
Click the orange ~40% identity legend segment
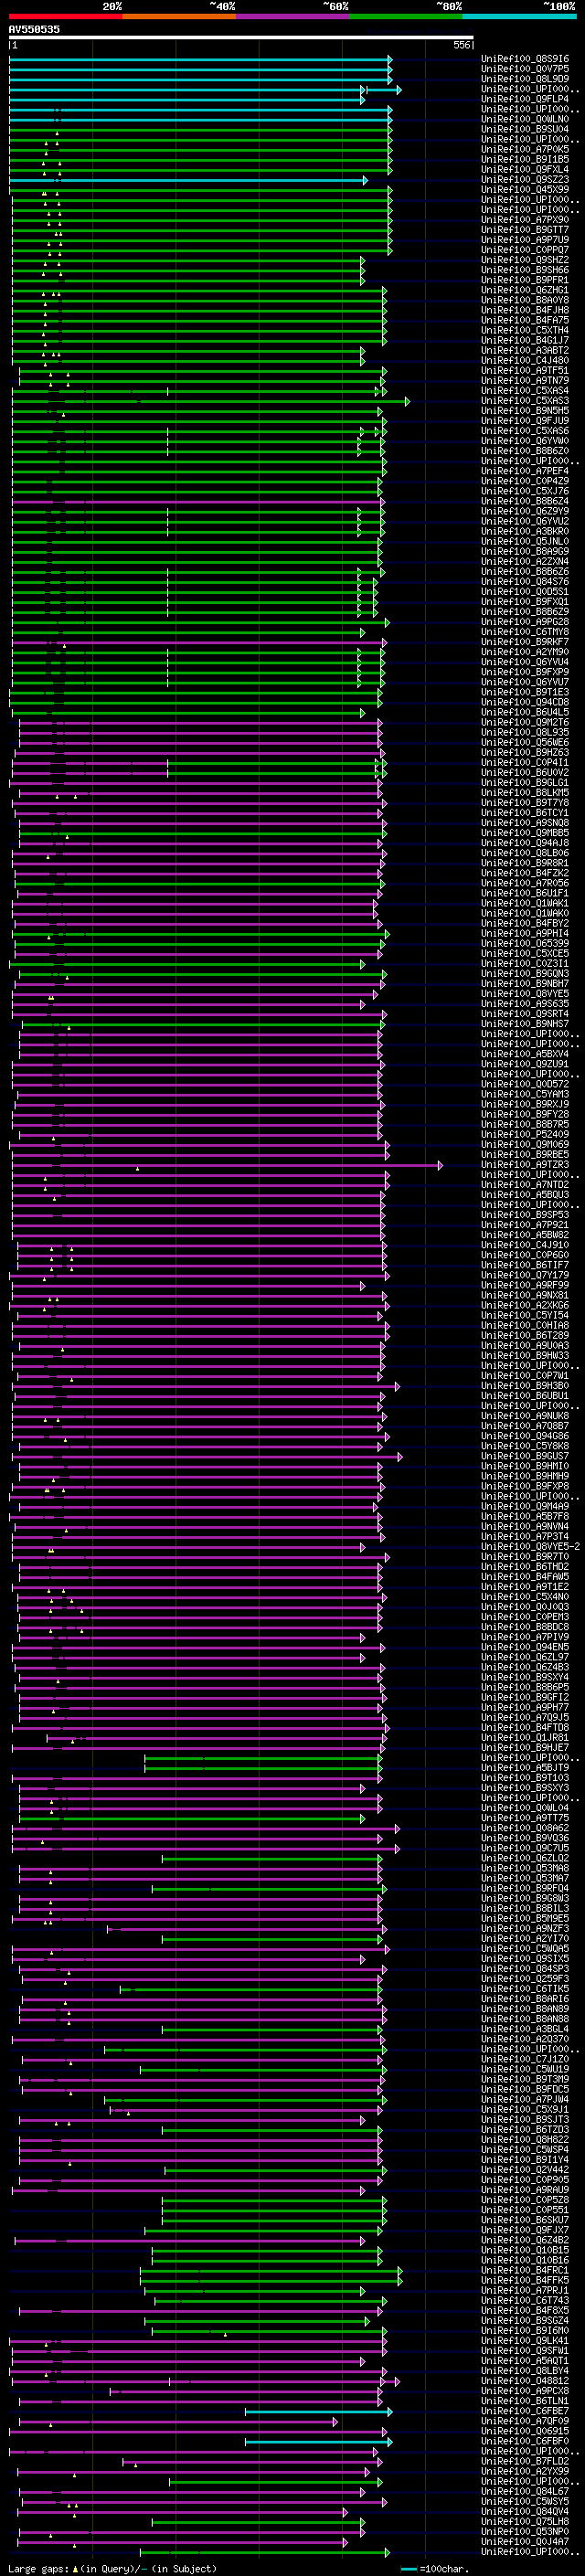tap(179, 16)
